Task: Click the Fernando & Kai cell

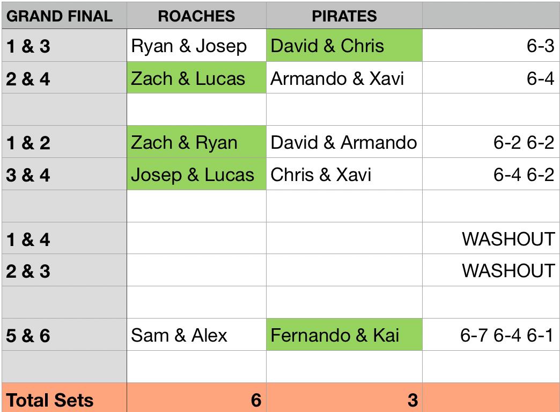Action: pyautogui.click(x=344, y=335)
